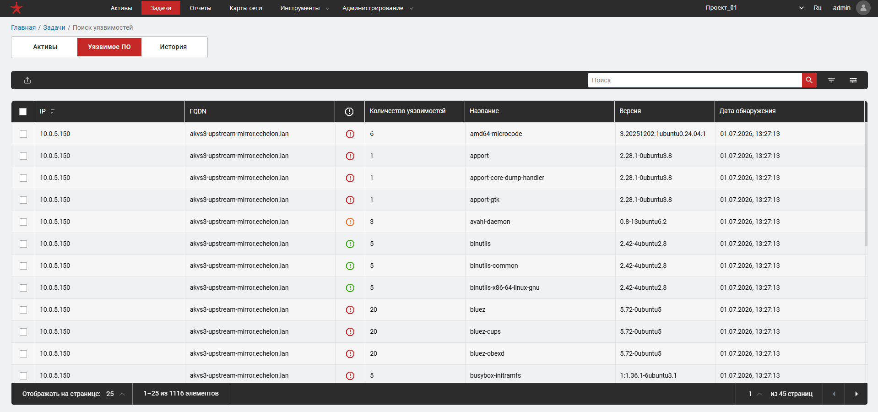Check the apport row checkbox
Viewport: 878px width, 412px height.
tap(23, 156)
